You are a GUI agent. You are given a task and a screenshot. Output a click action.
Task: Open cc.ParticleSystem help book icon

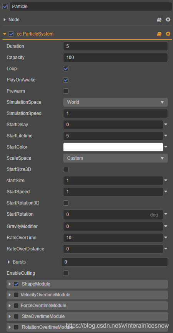159,34
